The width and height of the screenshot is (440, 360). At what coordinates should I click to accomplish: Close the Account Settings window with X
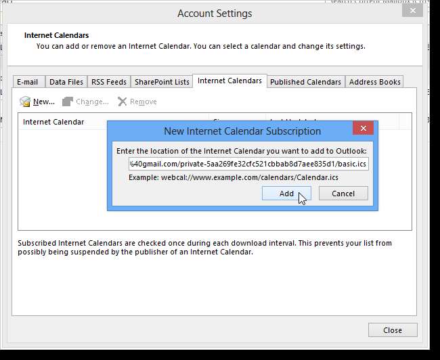(412, 11)
